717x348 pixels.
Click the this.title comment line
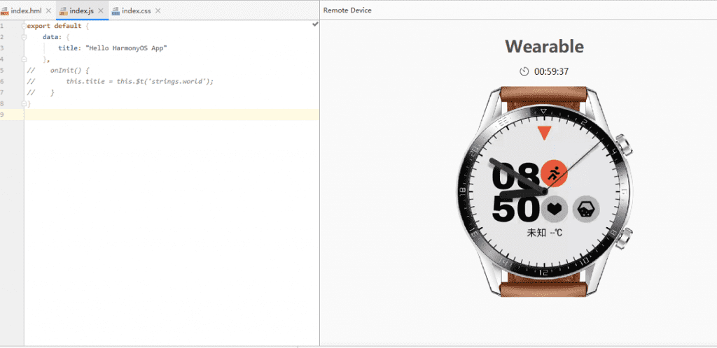139,81
